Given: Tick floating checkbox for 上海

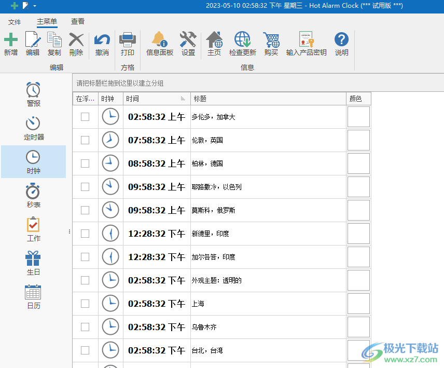Looking at the screenshot, I should pos(85,304).
